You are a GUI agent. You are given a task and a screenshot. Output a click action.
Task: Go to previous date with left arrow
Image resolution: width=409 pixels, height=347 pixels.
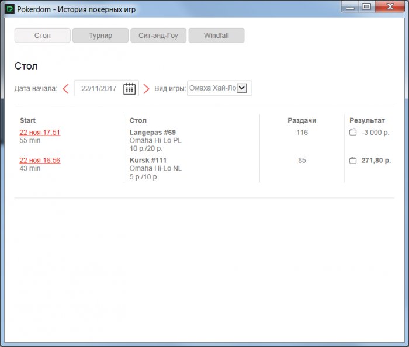pyautogui.click(x=65, y=89)
